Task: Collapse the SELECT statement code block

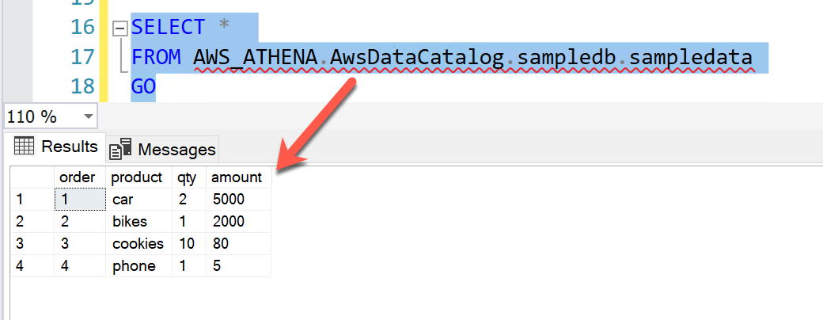Action: click(x=120, y=28)
